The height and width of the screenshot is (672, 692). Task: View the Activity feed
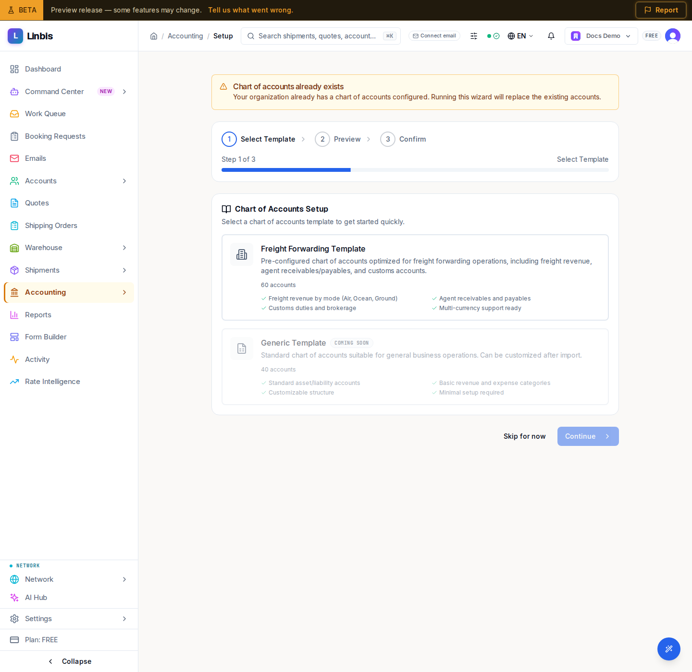pyautogui.click(x=69, y=360)
